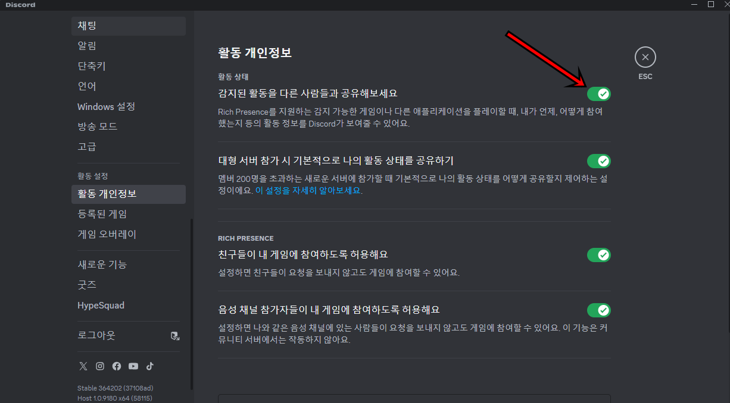Toggle off 감지된 활동을 다른 사람들과 공유해보세요
The width and height of the screenshot is (730, 403).
tap(599, 93)
